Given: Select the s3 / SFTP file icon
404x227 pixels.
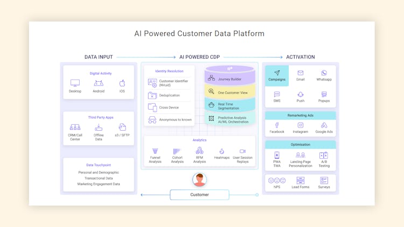Looking at the screenshot, I should click(x=122, y=127).
